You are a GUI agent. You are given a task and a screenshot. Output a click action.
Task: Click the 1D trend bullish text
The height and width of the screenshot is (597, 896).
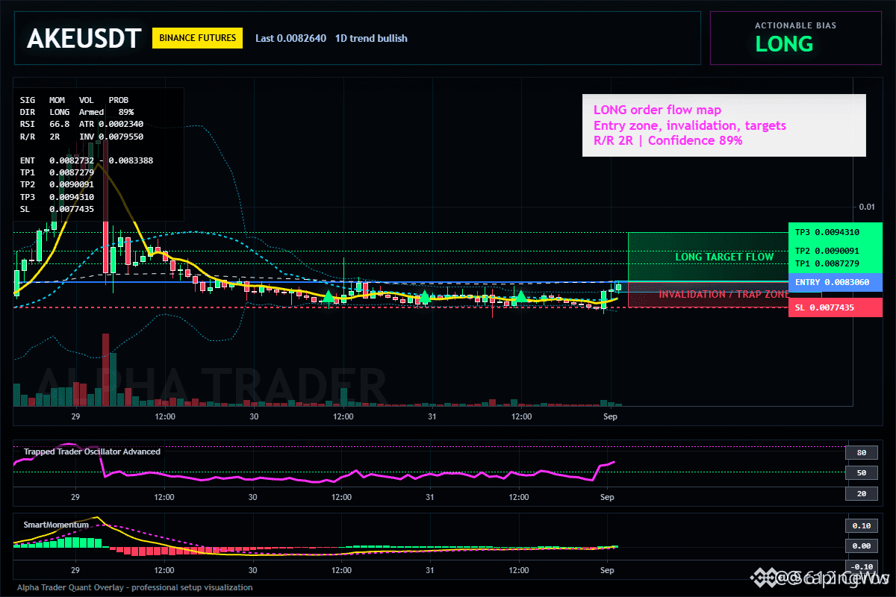coord(371,38)
